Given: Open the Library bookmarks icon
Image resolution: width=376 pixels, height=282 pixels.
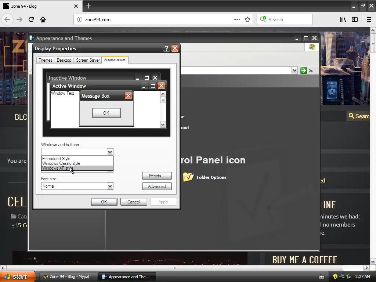Looking at the screenshot, I should (343, 19).
